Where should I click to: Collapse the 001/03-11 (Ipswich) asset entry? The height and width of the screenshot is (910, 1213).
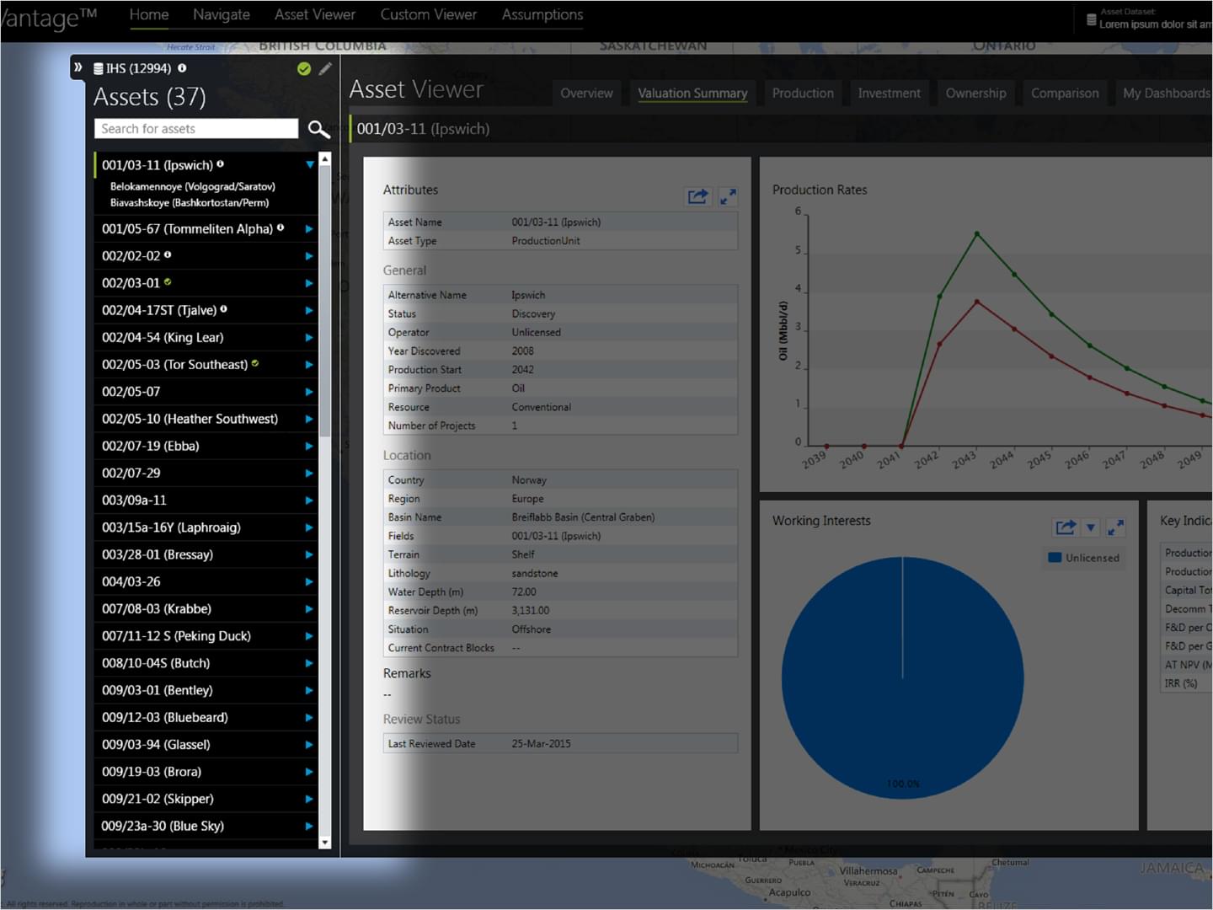coord(310,165)
